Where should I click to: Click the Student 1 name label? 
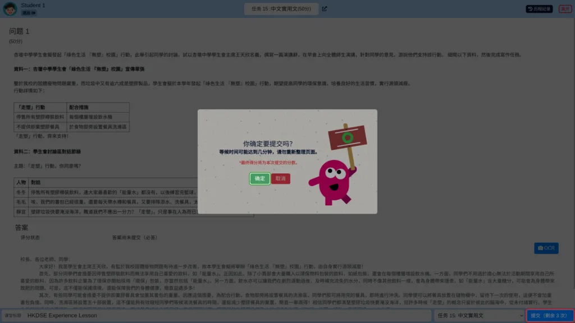click(x=33, y=5)
